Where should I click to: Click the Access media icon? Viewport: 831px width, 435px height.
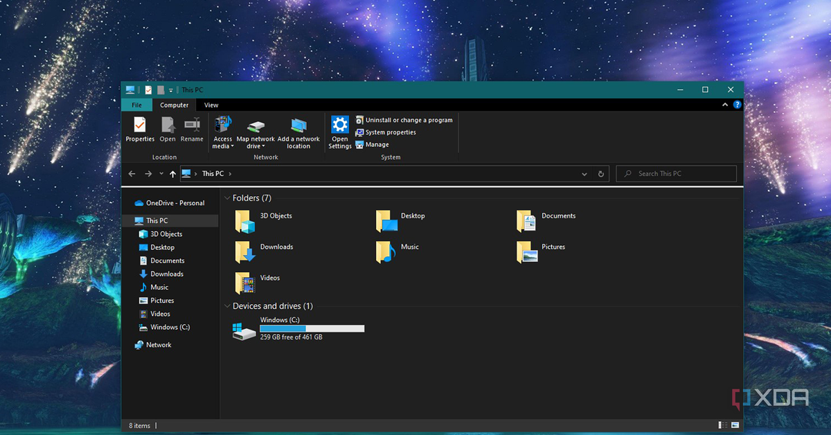point(223,125)
